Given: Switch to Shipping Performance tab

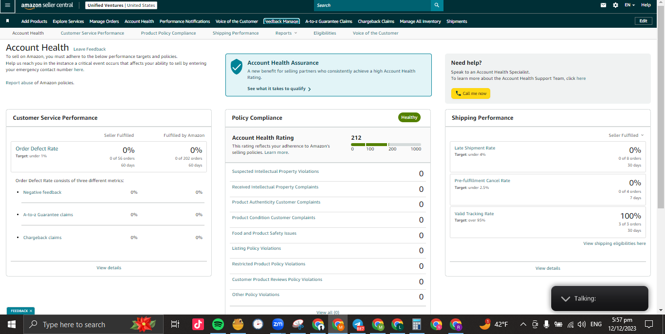Looking at the screenshot, I should (236, 33).
